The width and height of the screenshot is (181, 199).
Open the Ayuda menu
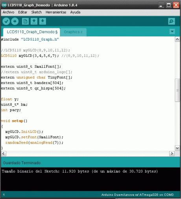tap(75, 12)
